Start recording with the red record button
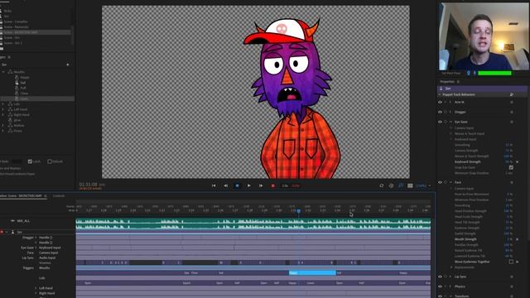The width and height of the screenshot is (530, 298). coord(272,185)
